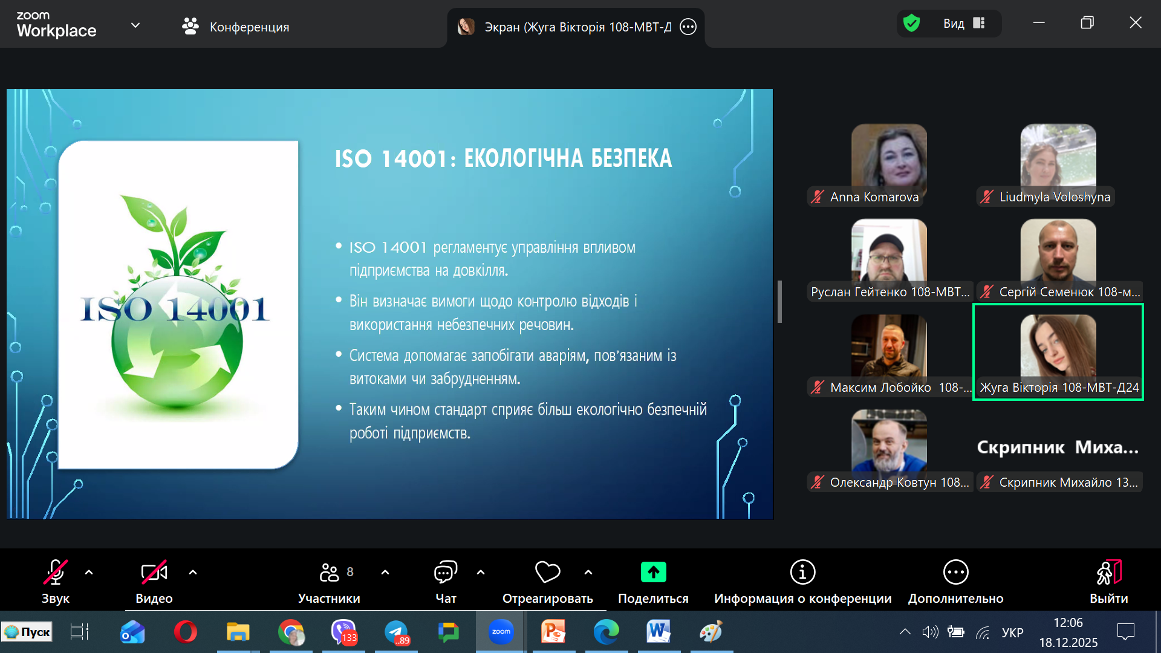Open Zoom Workplace dropdown chevron
Viewport: 1161px width, 653px height.
point(135,25)
